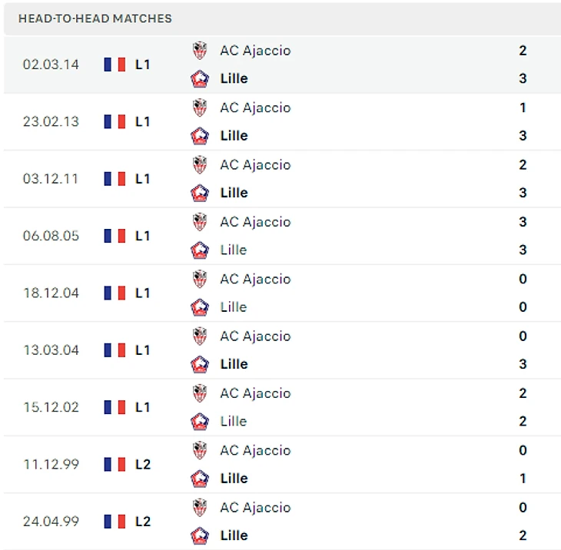Click Lille crest in 24.04.99 match
Image resolution: width=561 pixels, height=550 pixels.
coord(200,535)
